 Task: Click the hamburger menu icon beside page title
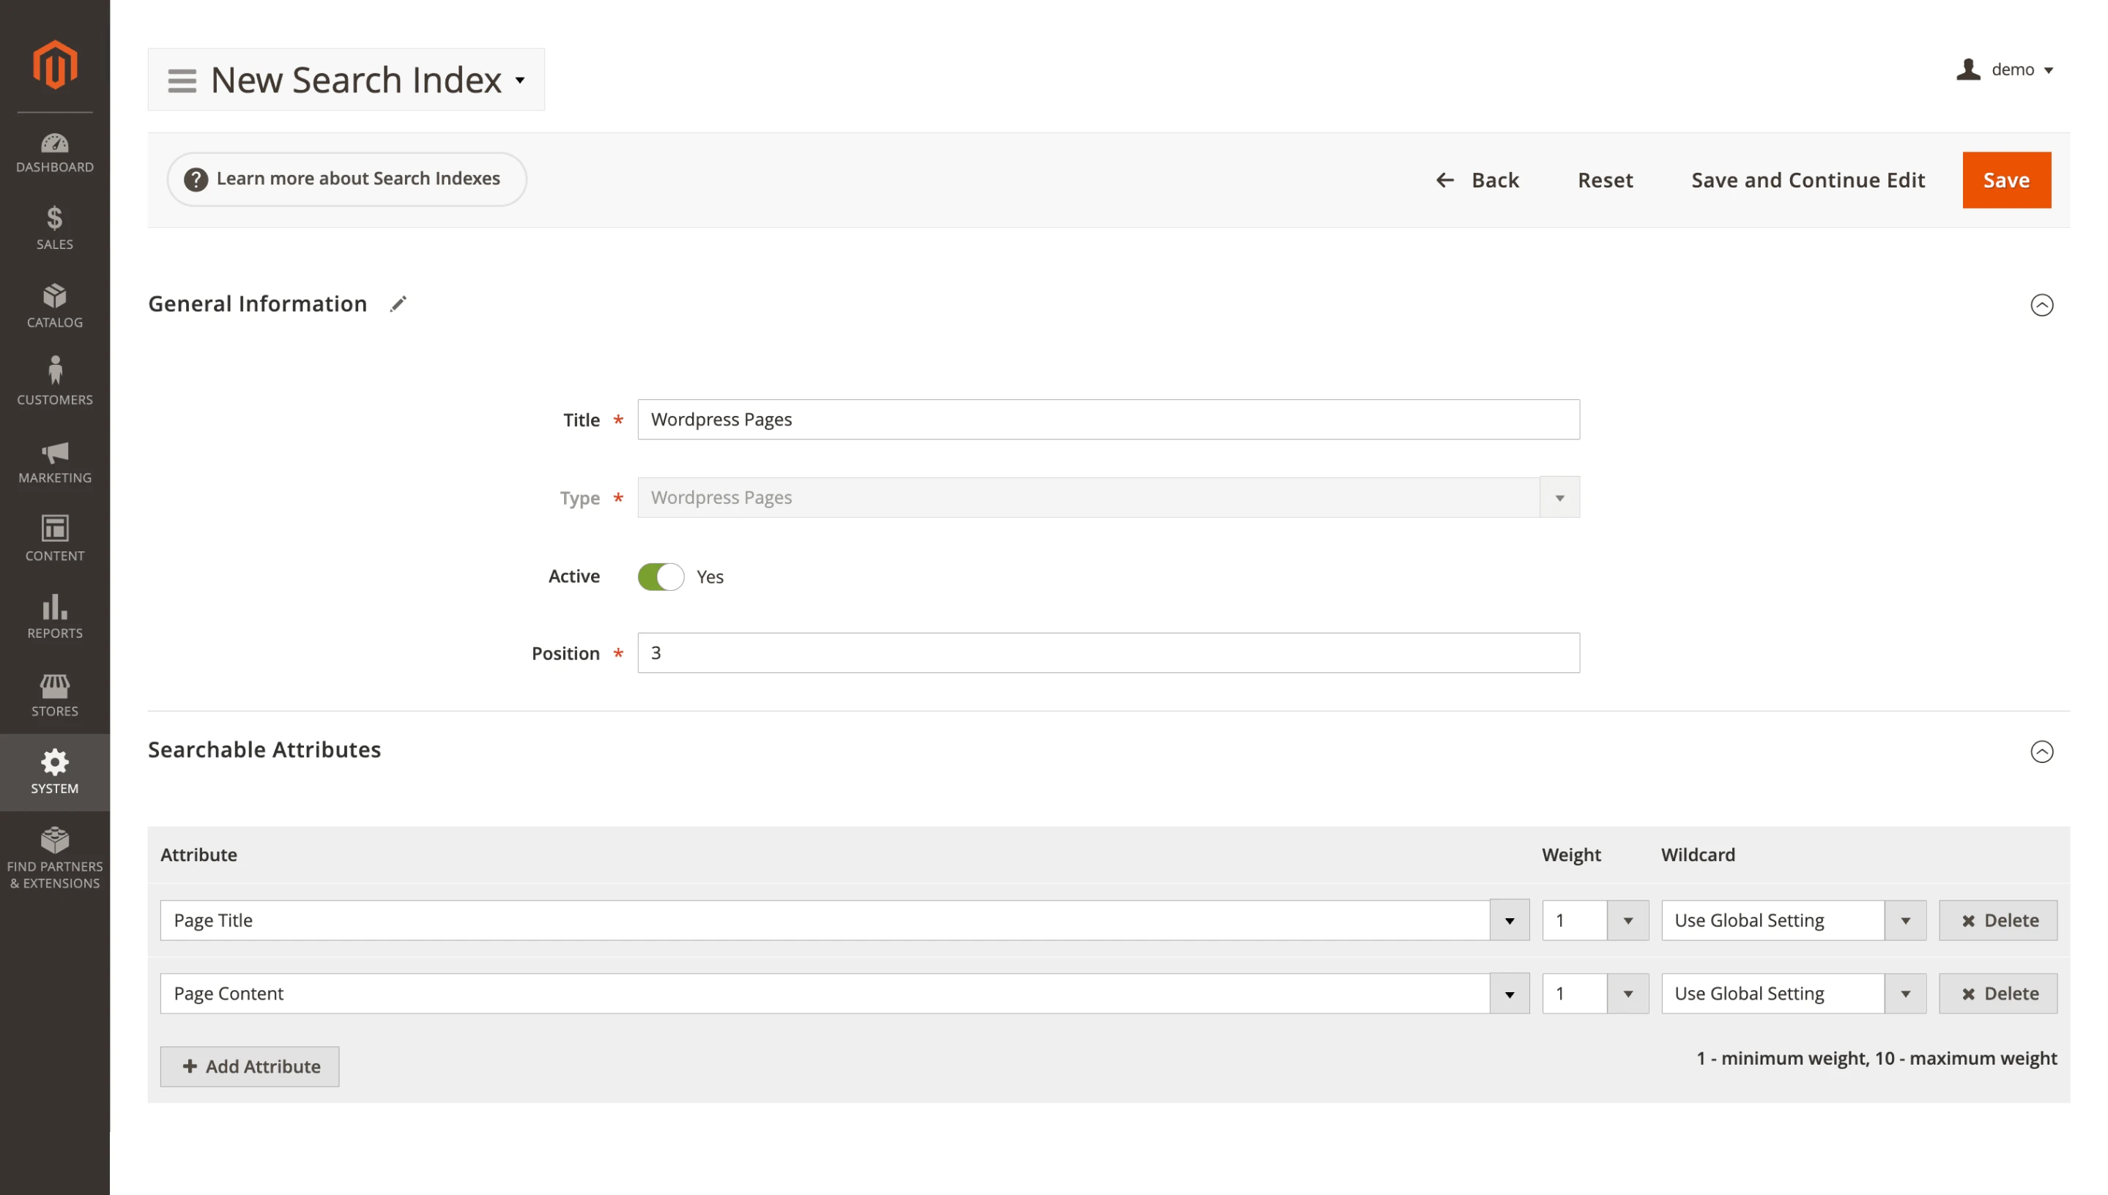(x=182, y=81)
